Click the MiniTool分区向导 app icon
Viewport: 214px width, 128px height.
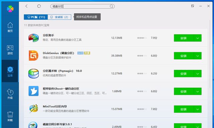33,109
